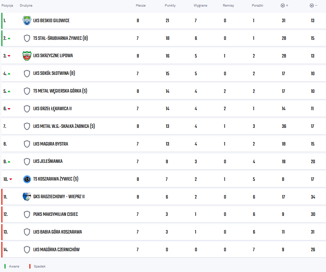
Task: Click the green up arrow at position 2
Action: coord(9,38)
